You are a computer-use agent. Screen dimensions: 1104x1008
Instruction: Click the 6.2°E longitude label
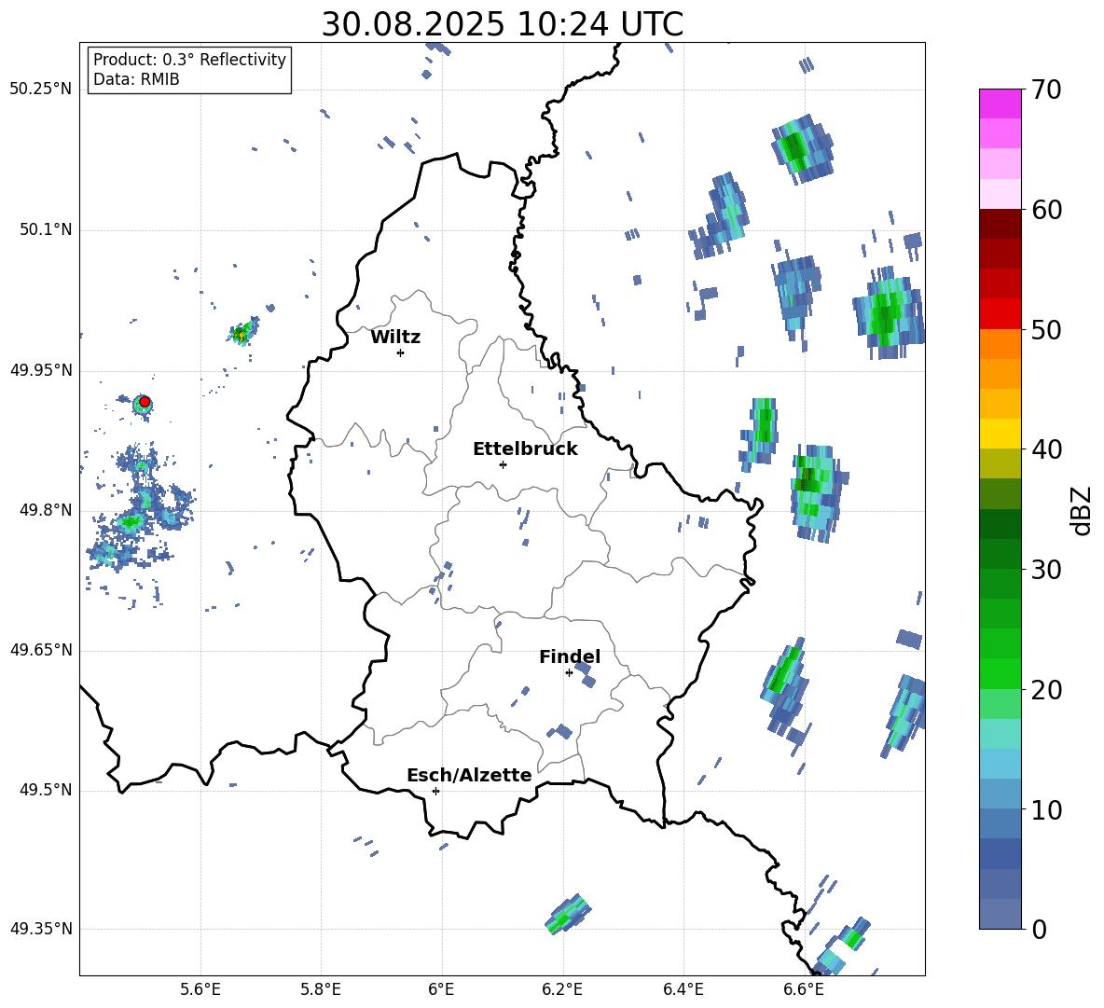[x=562, y=989]
